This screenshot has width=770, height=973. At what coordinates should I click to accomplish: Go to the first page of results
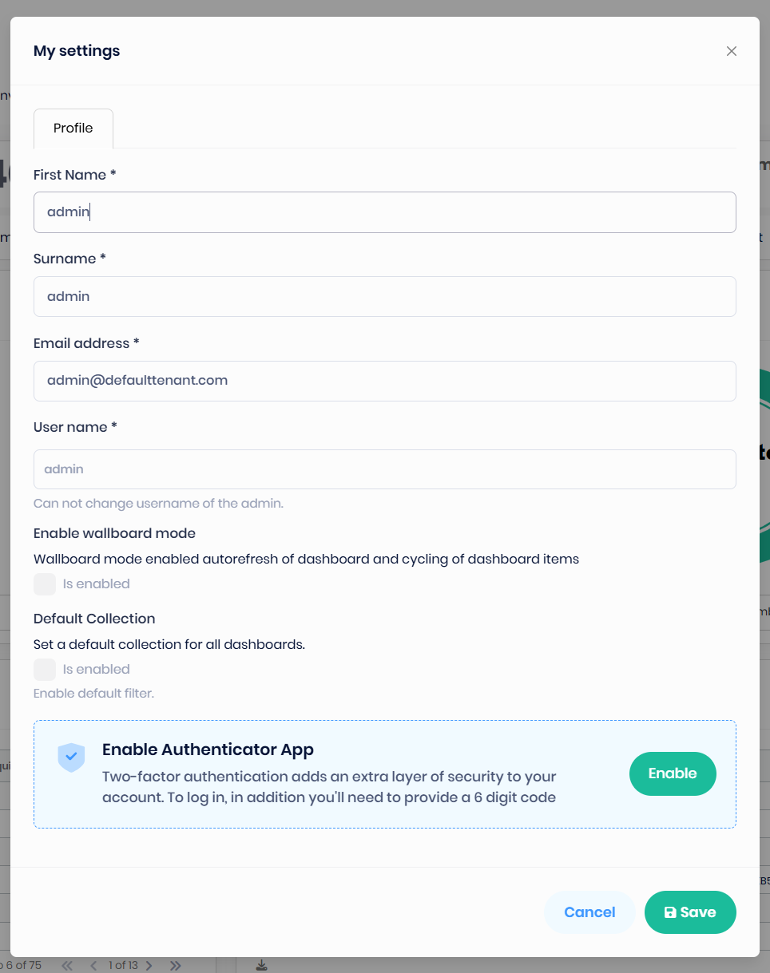click(67, 965)
